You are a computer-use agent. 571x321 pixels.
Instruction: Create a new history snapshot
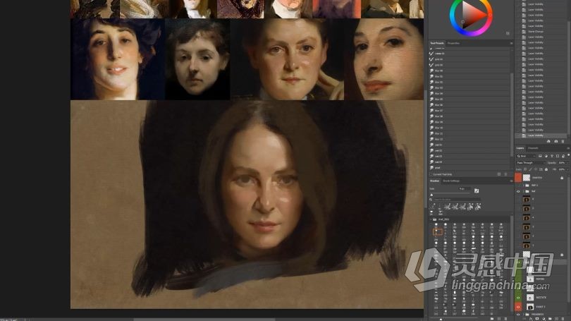click(x=555, y=141)
